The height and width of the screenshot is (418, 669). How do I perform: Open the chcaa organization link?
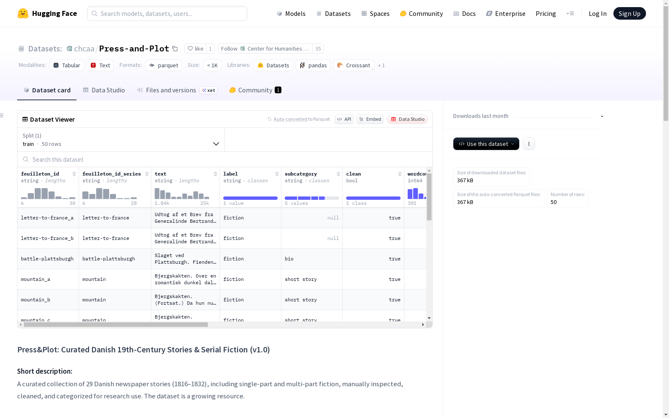84,48
